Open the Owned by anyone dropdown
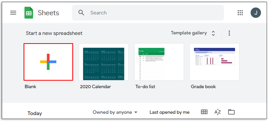The image size is (269, 121). coord(115,112)
